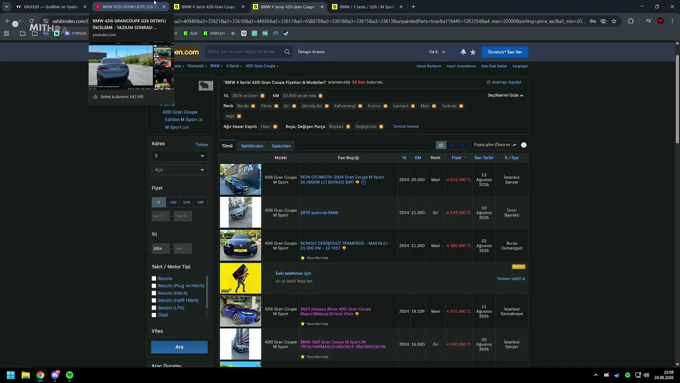Screen dimensions: 680x383
Task: Remove the Gümüş Gri color filter tag
Action: [327, 106]
